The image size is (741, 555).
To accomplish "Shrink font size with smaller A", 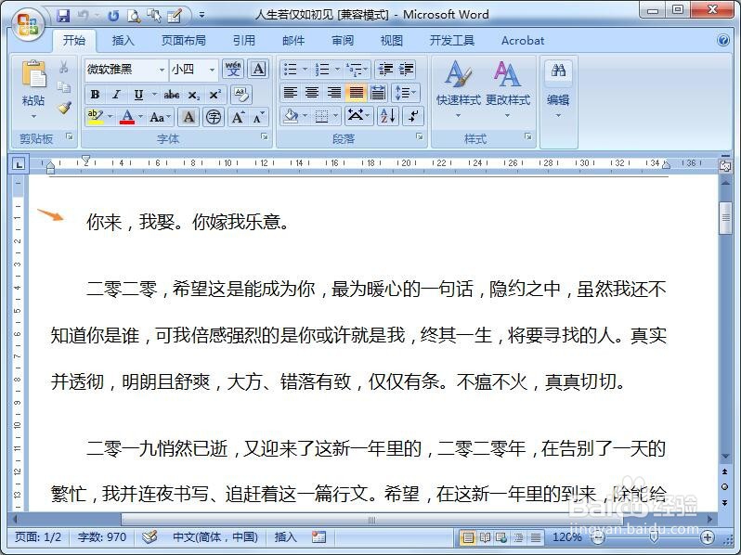I will click(258, 117).
